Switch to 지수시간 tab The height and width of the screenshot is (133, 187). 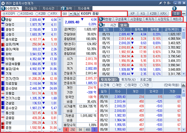[x=48, y=8]
